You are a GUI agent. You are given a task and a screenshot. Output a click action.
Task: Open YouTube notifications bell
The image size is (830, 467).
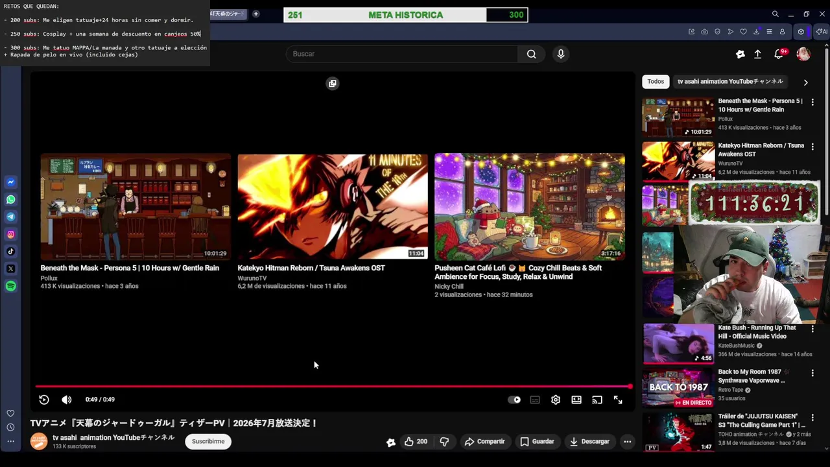(779, 54)
